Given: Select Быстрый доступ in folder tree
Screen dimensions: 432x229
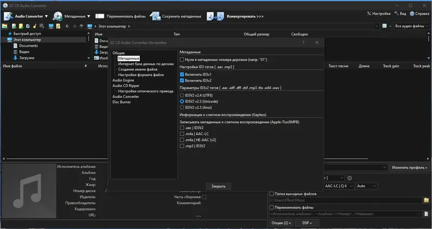Looking at the screenshot, I should point(27,33).
